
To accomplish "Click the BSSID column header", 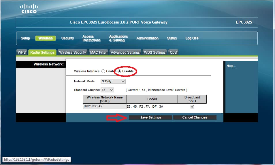I will [152, 99].
